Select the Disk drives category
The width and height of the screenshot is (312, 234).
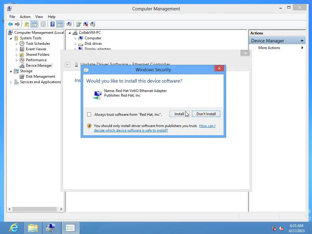click(93, 43)
